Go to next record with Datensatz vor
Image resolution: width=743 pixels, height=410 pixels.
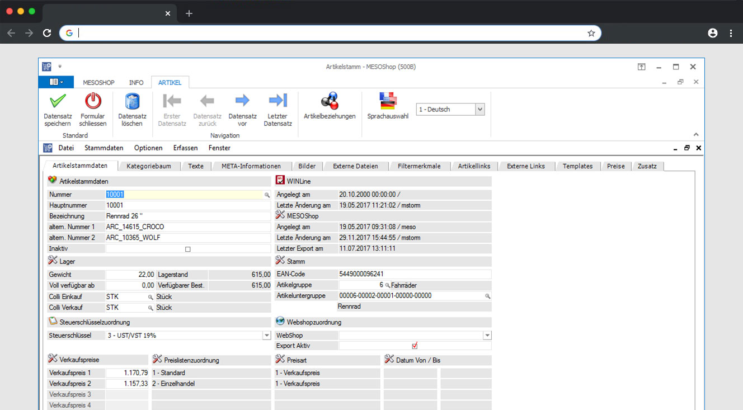click(242, 101)
